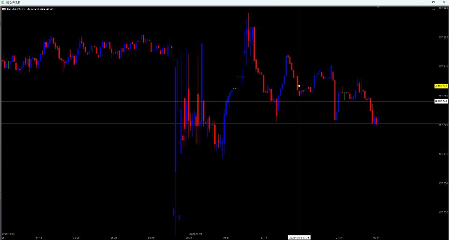
Task: Click the 07:51 time axis label
Action: pos(339,238)
